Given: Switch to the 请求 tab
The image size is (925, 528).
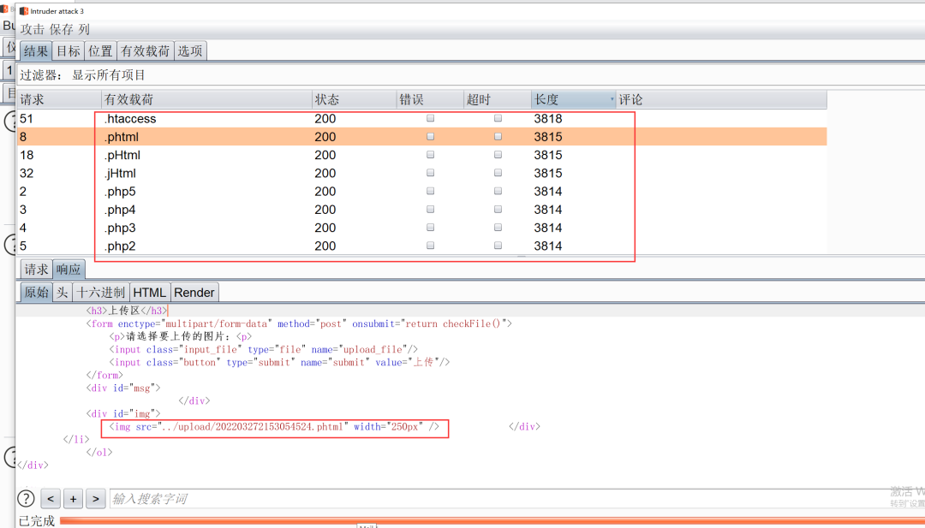Looking at the screenshot, I should coord(36,270).
